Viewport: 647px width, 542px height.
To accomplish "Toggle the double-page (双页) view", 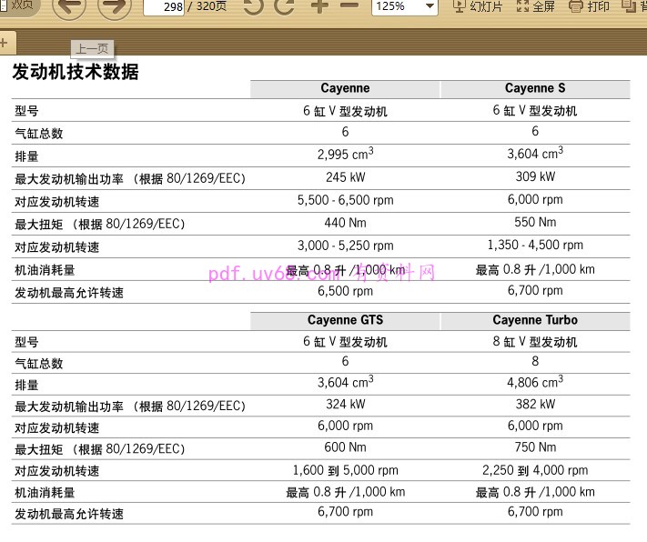I will pos(20,5).
